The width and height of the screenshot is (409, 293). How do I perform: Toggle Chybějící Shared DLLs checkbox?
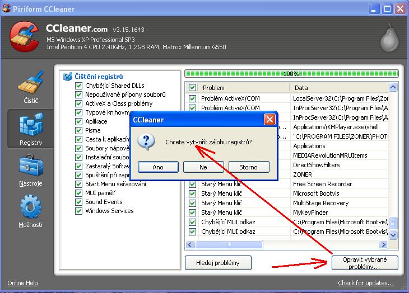[x=78, y=86]
